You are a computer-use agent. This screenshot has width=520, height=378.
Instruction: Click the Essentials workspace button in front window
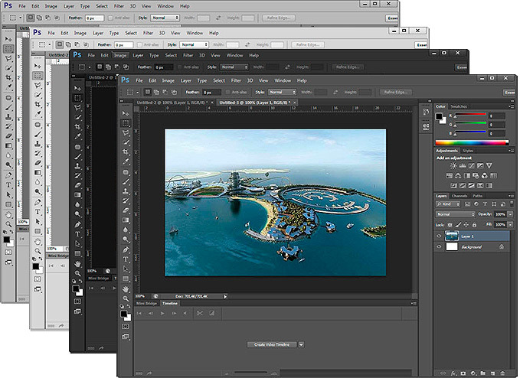coord(510,93)
